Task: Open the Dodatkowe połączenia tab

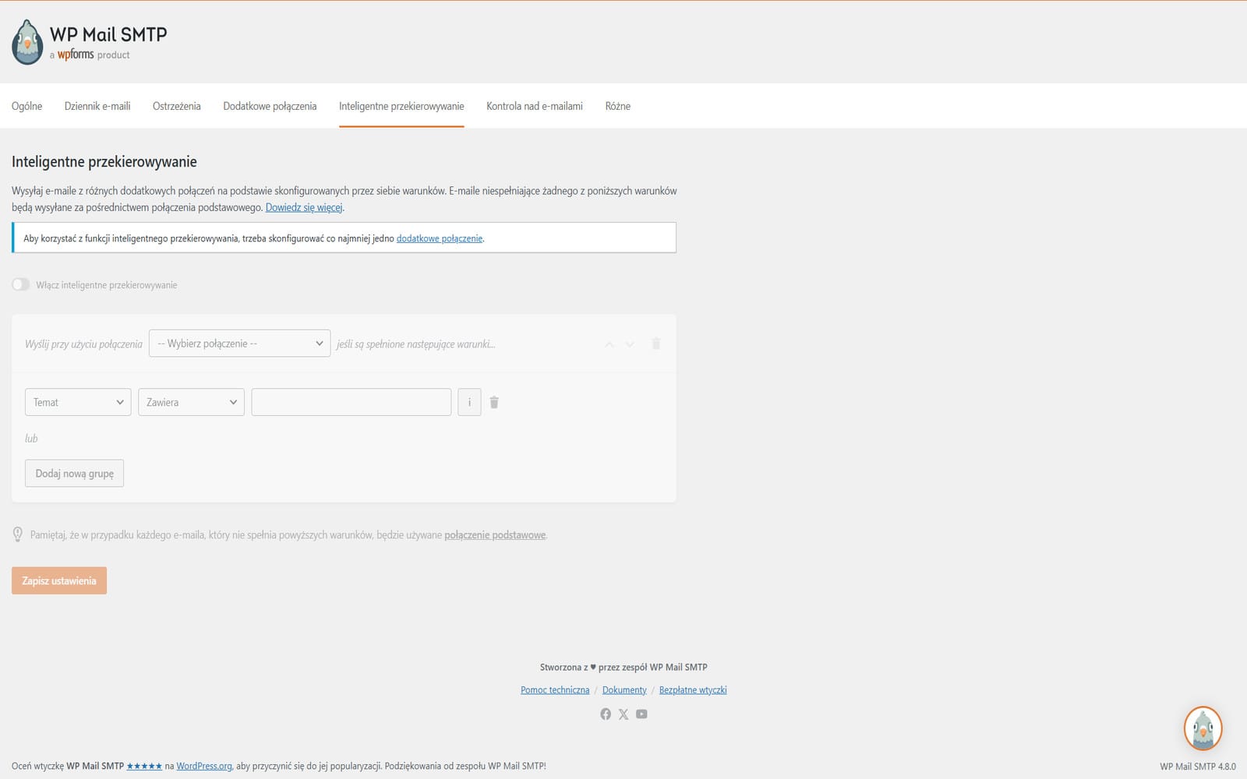Action: tap(270, 106)
